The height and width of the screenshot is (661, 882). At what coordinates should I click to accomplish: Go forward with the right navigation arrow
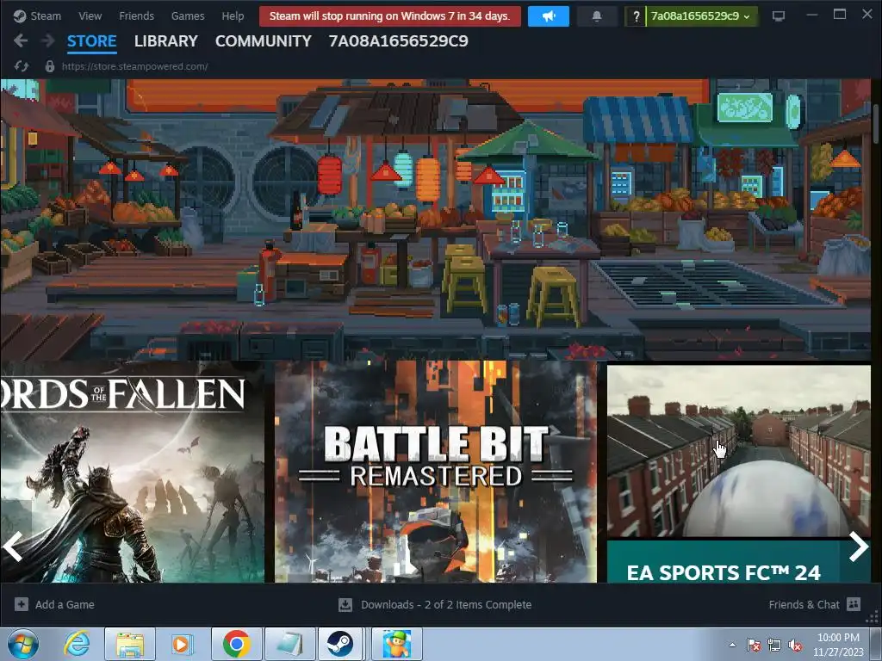coord(48,40)
